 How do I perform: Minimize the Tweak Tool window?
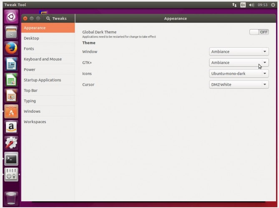[32, 18]
